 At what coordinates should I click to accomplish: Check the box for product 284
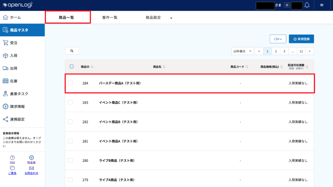point(71,83)
